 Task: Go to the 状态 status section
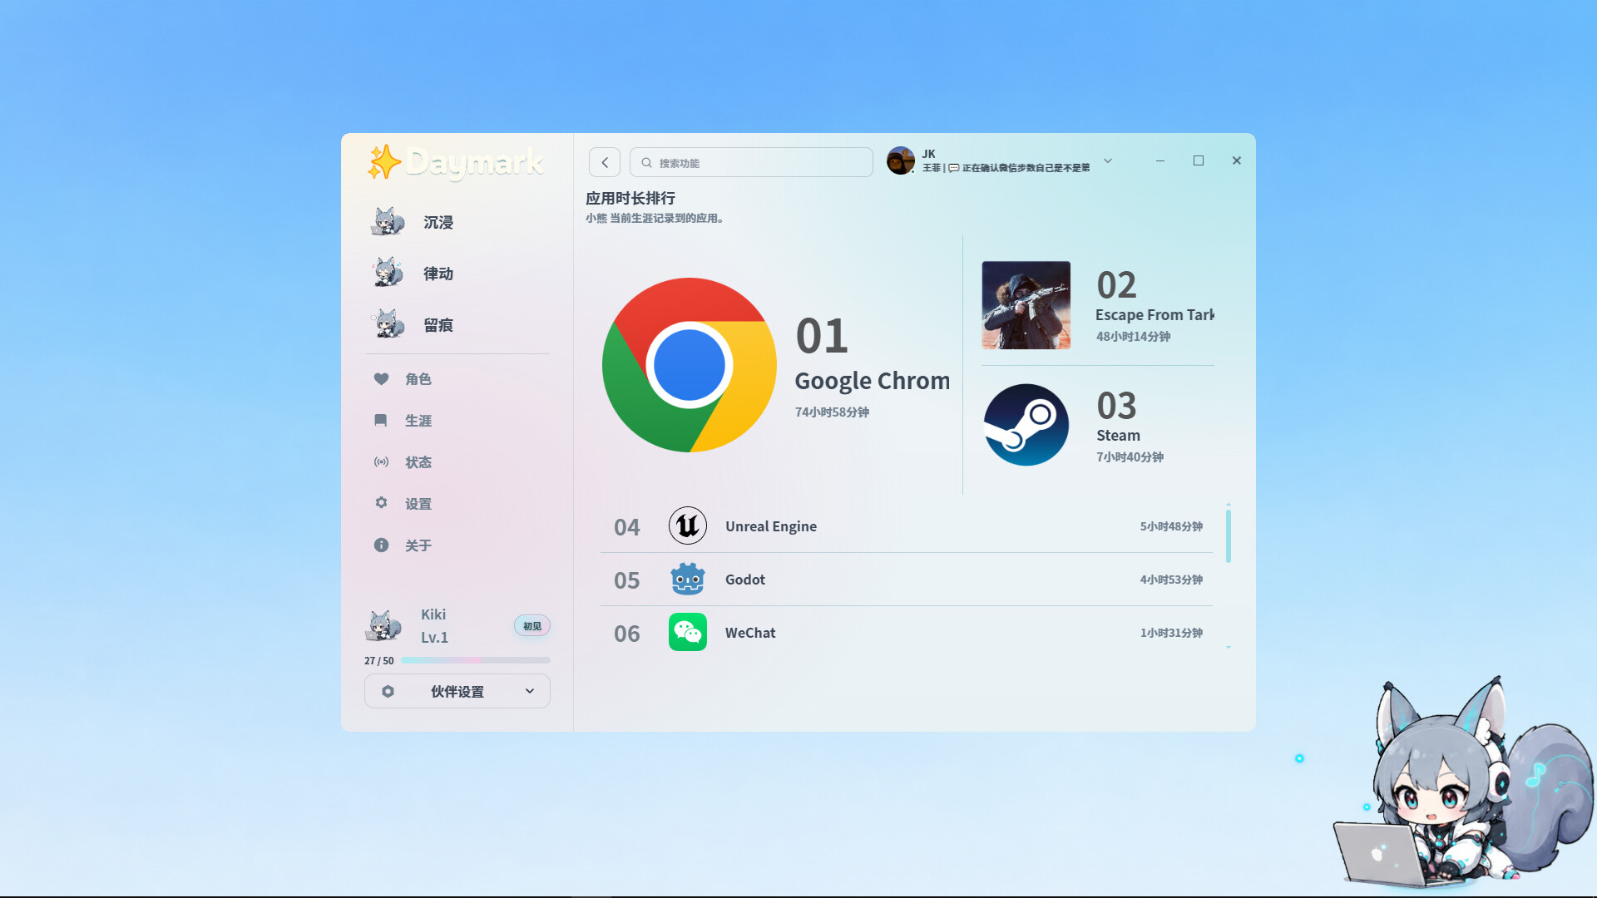point(418,462)
